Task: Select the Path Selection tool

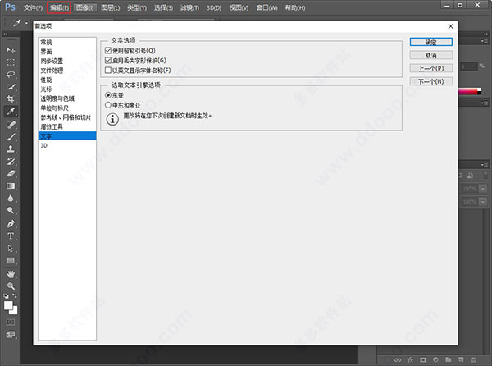Action: 11,249
